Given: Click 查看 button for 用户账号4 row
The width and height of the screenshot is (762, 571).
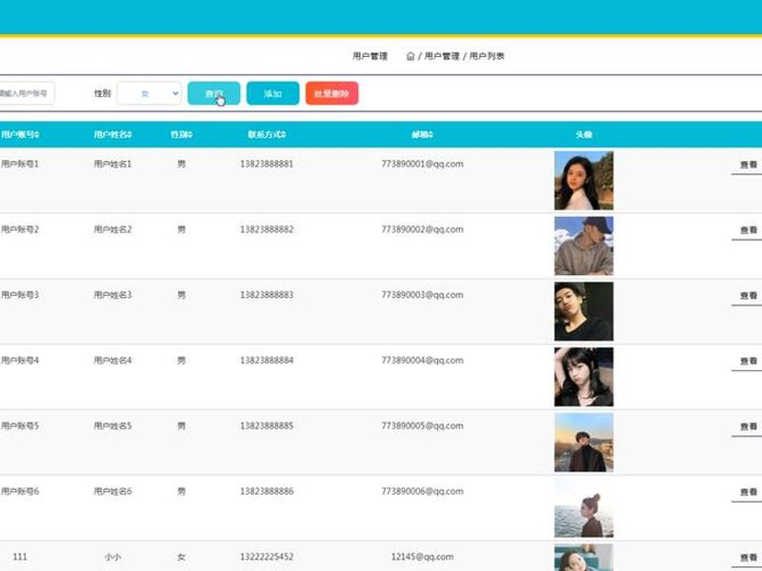Looking at the screenshot, I should [749, 362].
